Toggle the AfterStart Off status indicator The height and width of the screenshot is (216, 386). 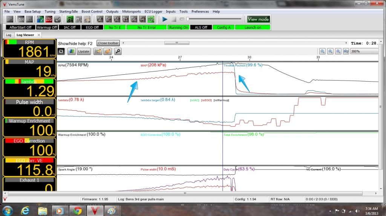tap(20, 27)
